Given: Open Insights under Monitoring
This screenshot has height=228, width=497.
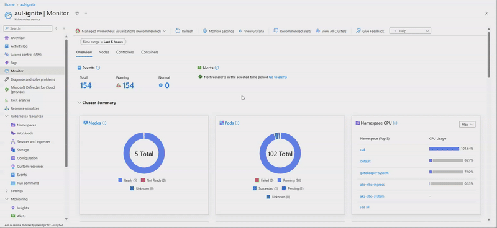Looking at the screenshot, I should click(23, 208).
